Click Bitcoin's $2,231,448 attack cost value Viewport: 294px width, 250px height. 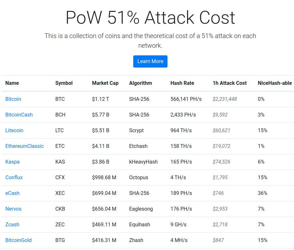click(x=225, y=99)
